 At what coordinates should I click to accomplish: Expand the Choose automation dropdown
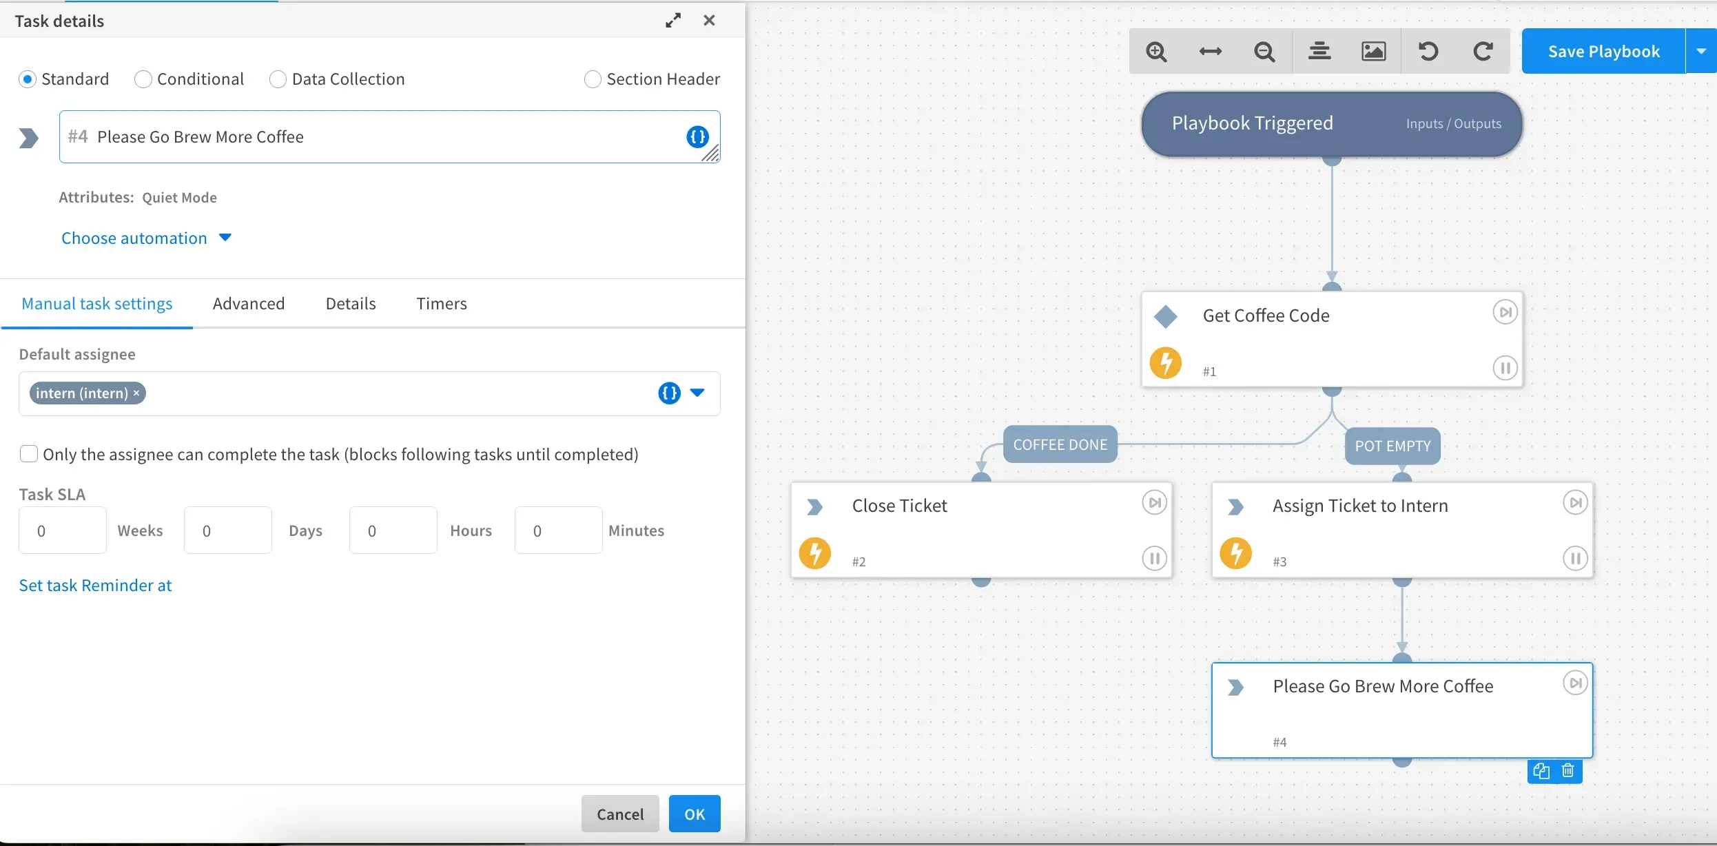coord(145,238)
